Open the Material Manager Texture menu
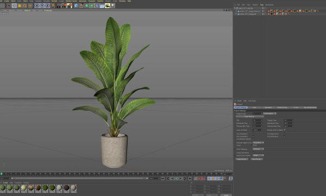The width and height of the screenshot is (326, 196). 26,182
